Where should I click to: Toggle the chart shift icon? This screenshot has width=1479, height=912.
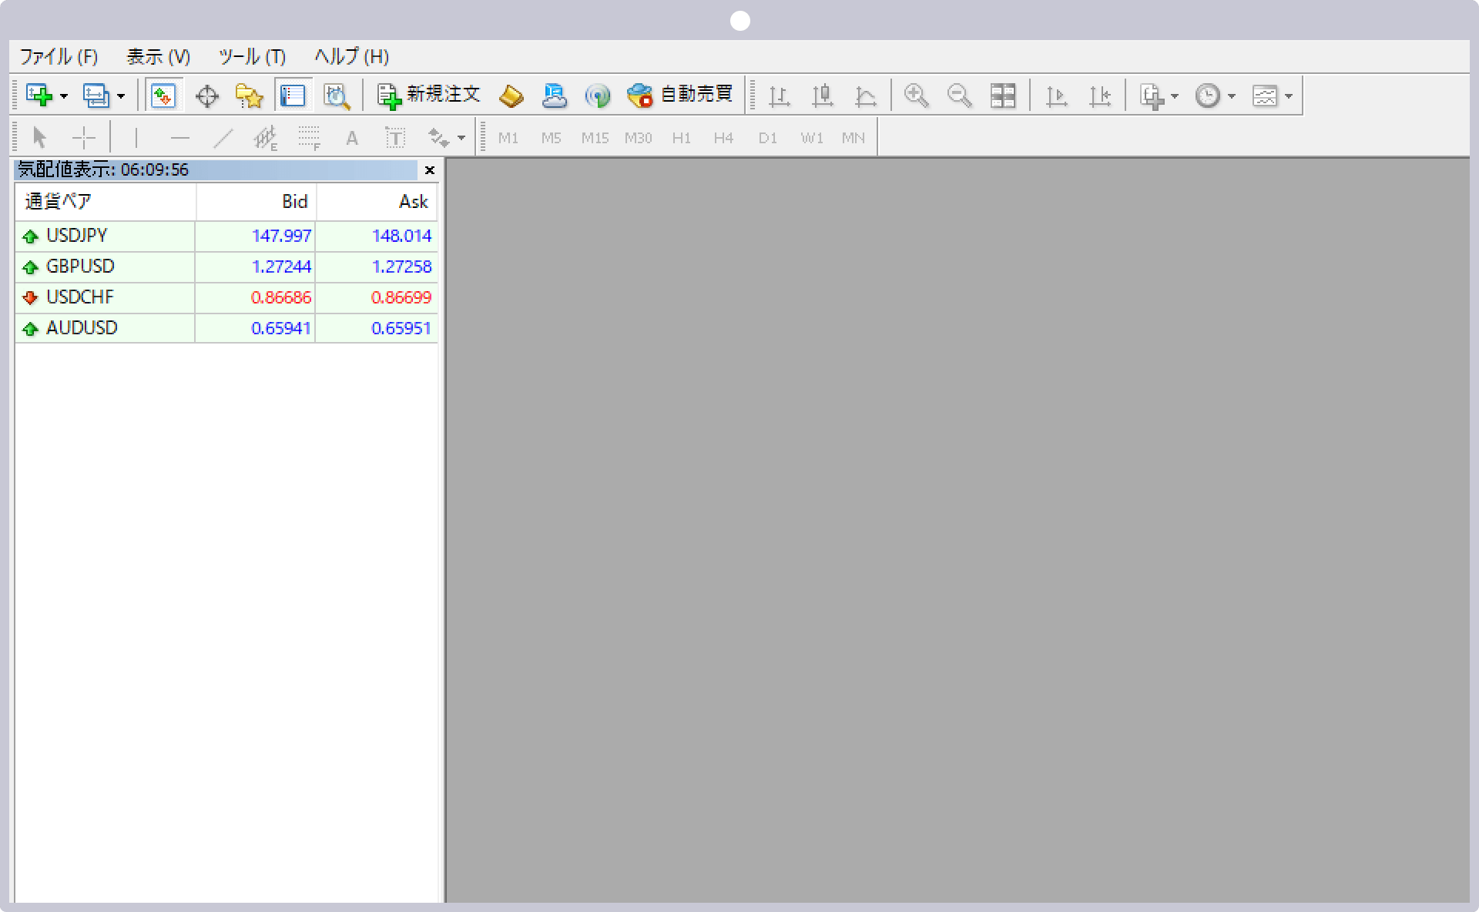pos(1100,96)
